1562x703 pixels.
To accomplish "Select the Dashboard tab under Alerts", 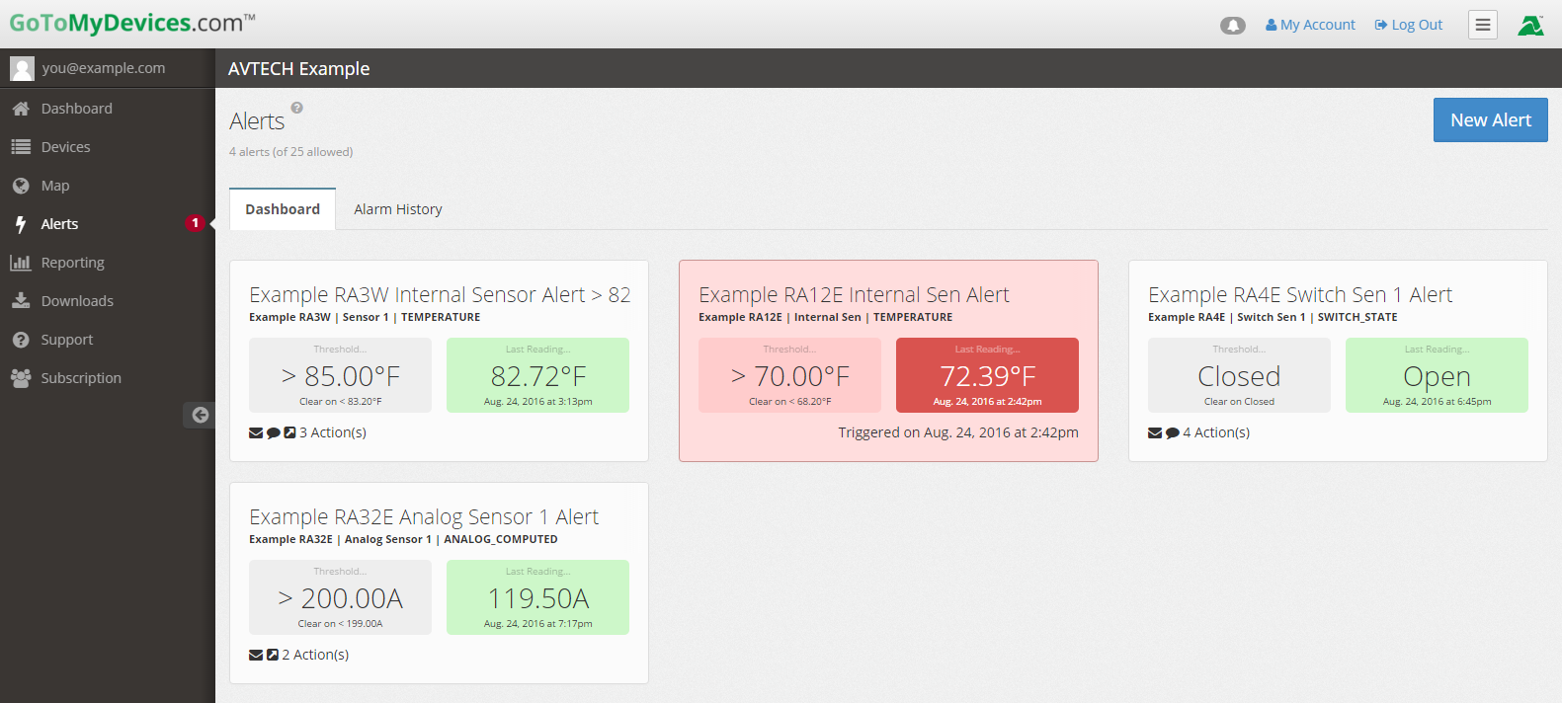I will point(283,209).
